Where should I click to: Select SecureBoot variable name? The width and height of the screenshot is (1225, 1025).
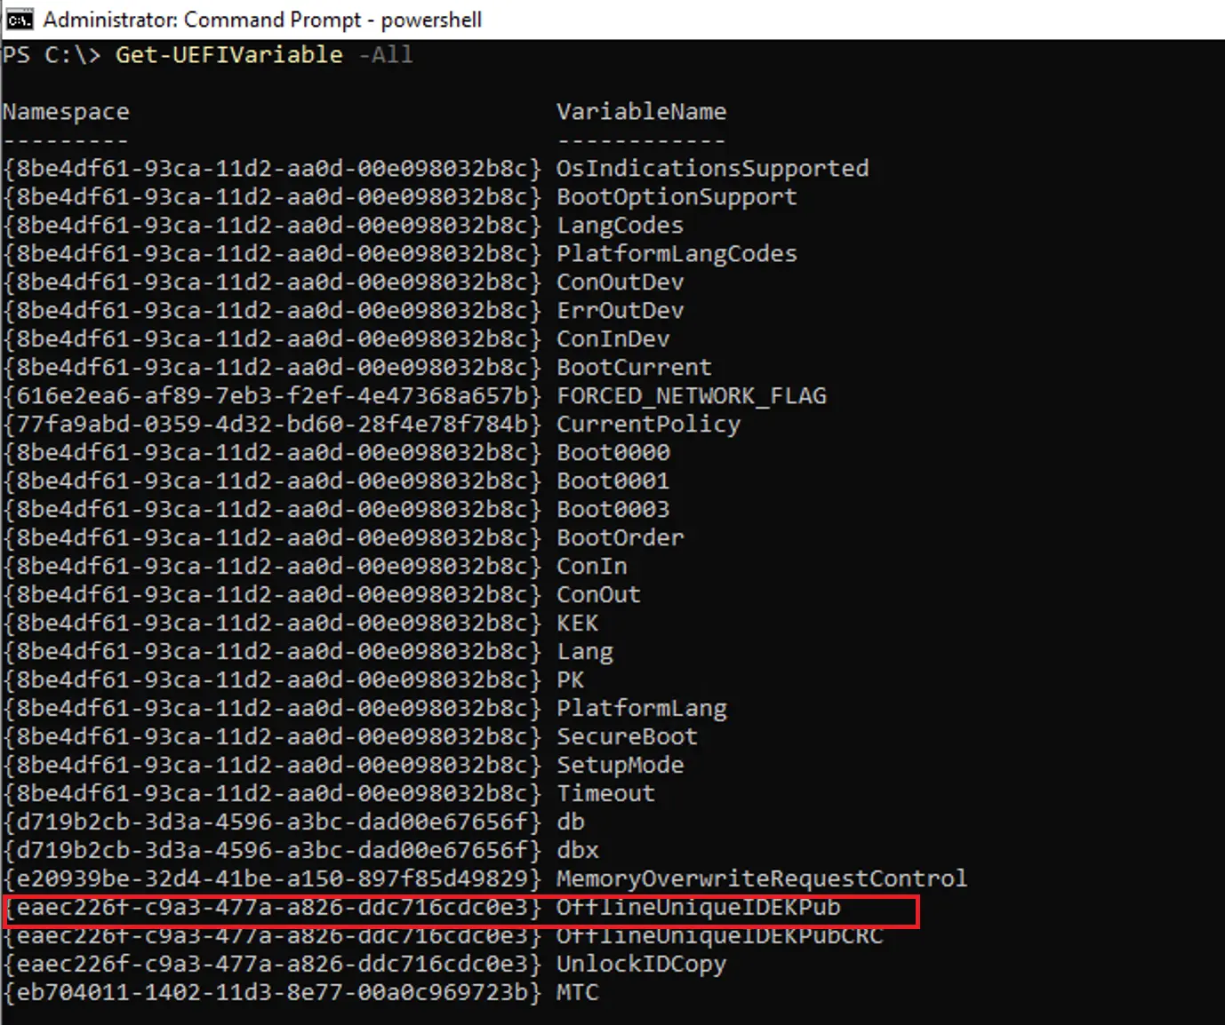627,737
